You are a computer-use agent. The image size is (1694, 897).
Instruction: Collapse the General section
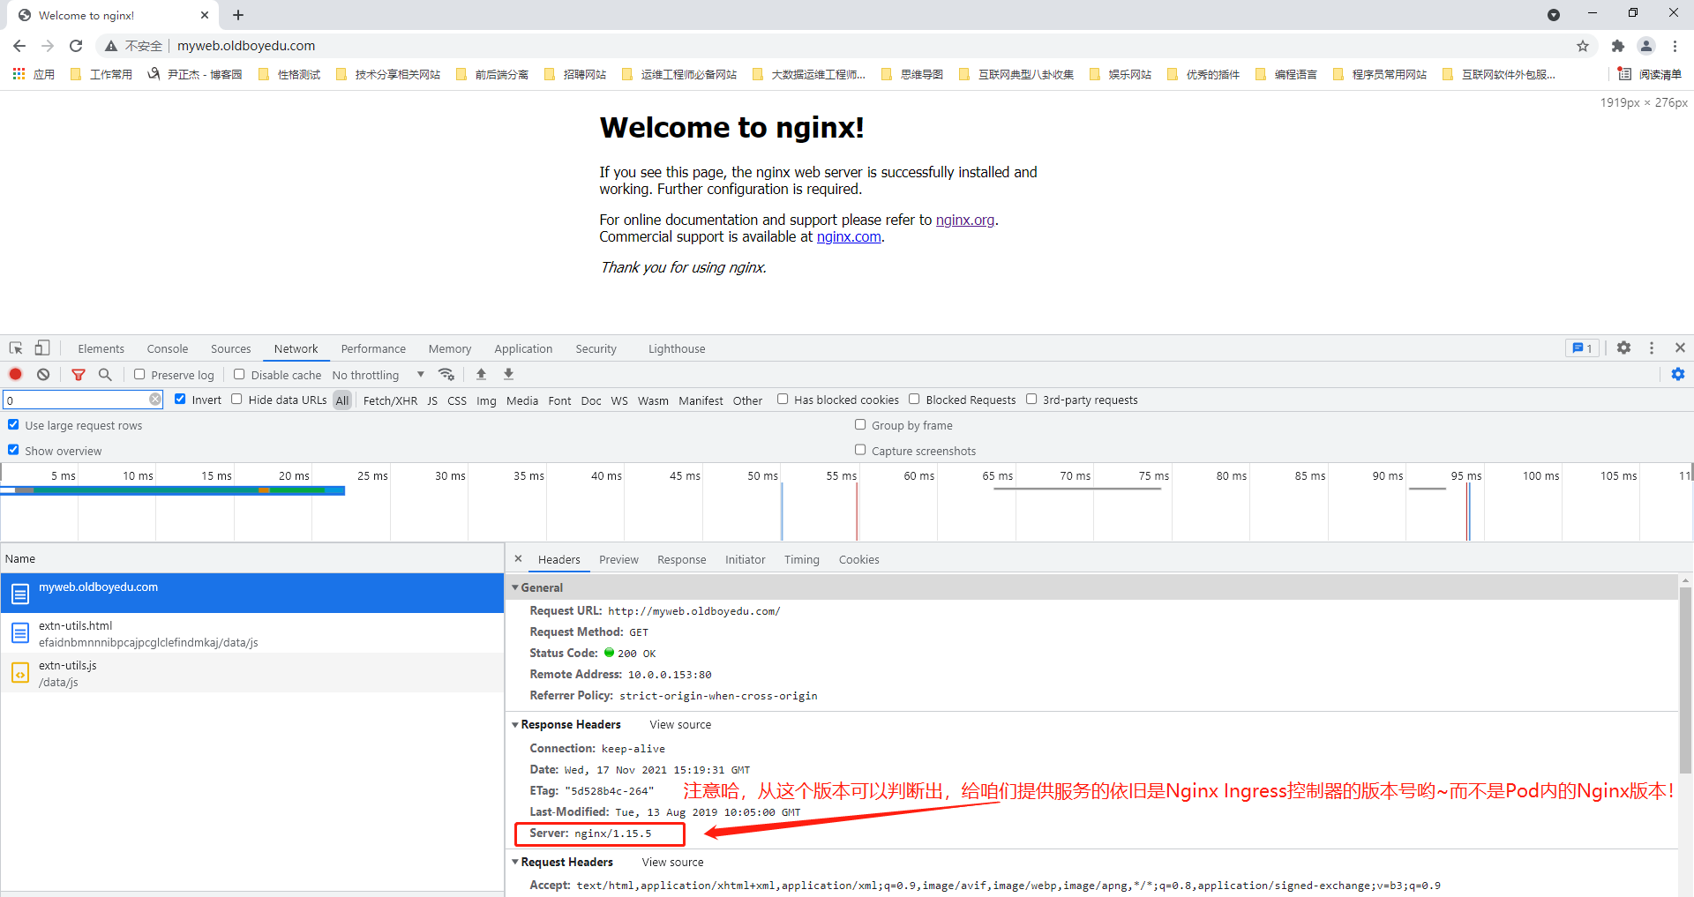[516, 587]
